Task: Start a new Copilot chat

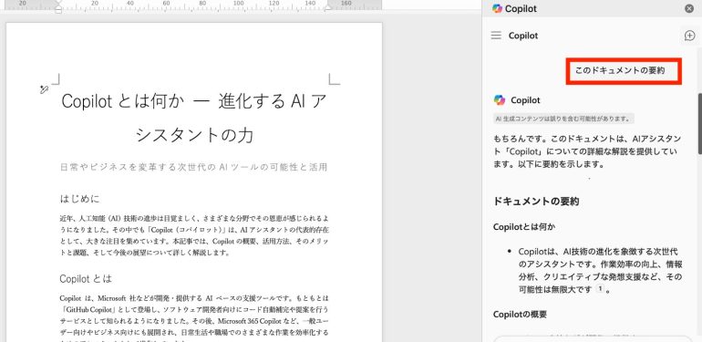Action: [x=690, y=36]
